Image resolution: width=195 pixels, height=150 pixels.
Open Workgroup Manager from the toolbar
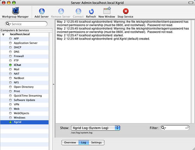click(15, 12)
